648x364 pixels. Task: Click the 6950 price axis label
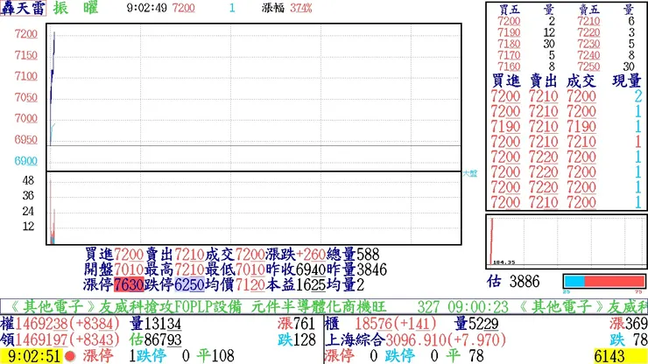[x=25, y=140]
